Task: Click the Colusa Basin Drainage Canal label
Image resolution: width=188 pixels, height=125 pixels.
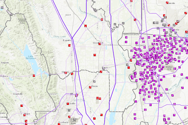Action: coord(90,13)
